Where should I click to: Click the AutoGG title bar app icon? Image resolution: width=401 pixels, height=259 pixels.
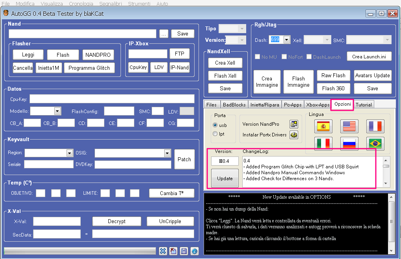6,13
